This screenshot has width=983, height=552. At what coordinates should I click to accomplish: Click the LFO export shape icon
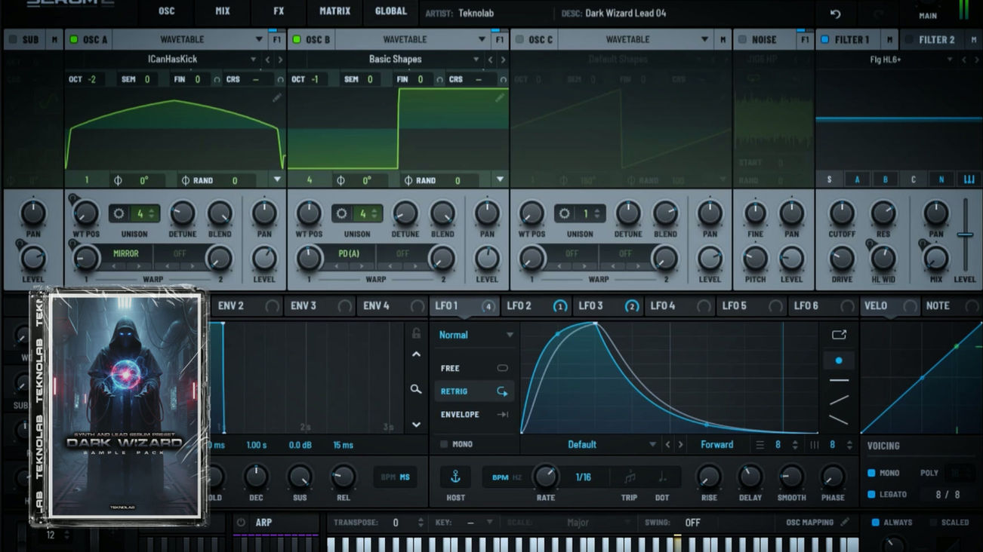click(x=839, y=335)
